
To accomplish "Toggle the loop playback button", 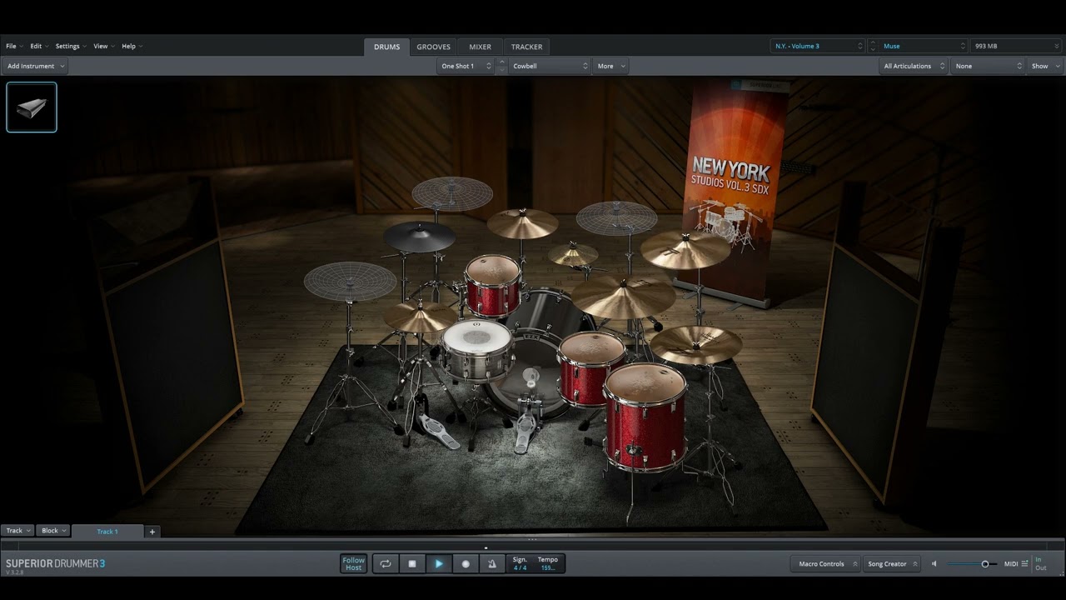I will coord(386,563).
